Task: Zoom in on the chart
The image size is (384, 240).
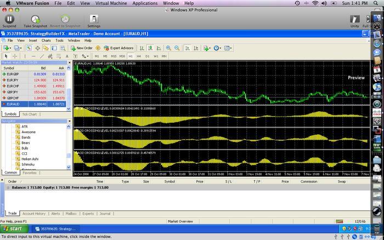Action: [x=168, y=48]
